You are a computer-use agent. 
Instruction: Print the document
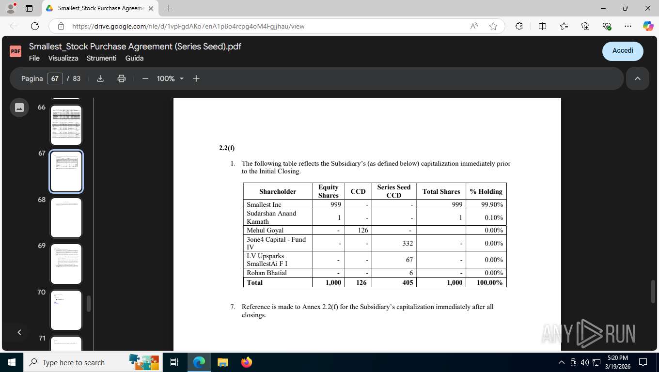coord(122,78)
